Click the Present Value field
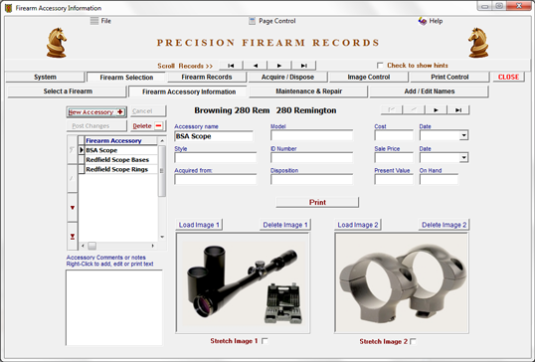Screen dimensions: 535x362 pyautogui.click(x=394, y=179)
